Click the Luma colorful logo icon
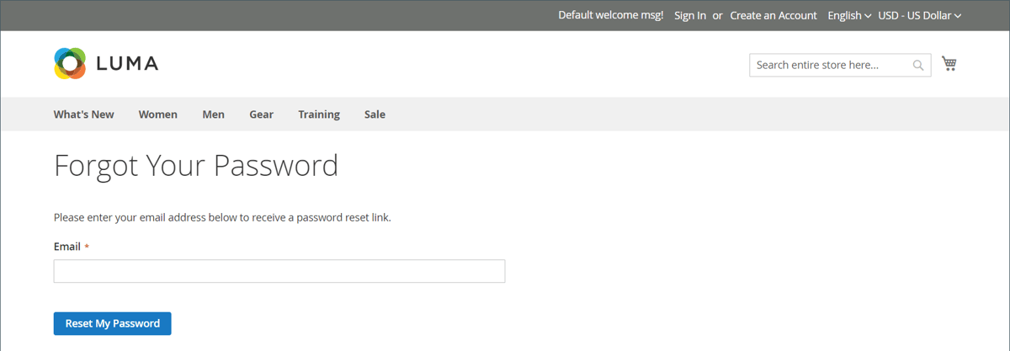 coord(70,63)
